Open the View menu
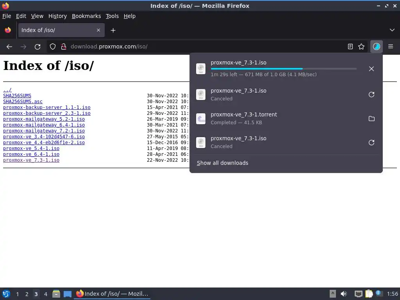This screenshot has height=300, width=400. [x=37, y=16]
